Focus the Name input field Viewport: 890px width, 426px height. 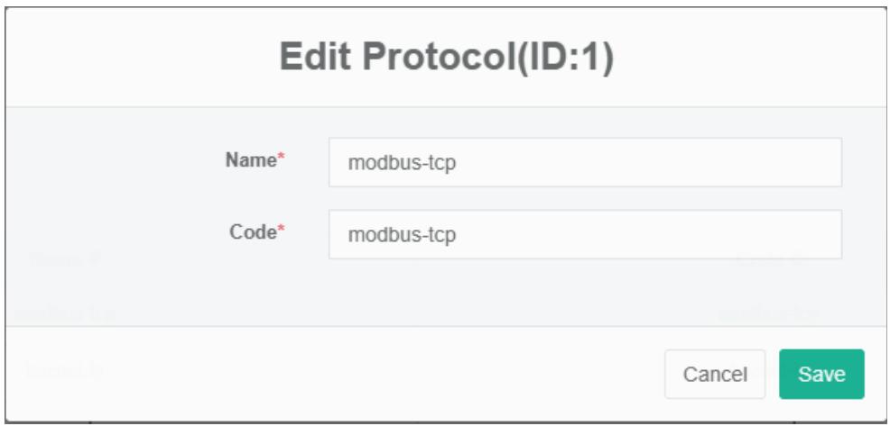pos(585,163)
